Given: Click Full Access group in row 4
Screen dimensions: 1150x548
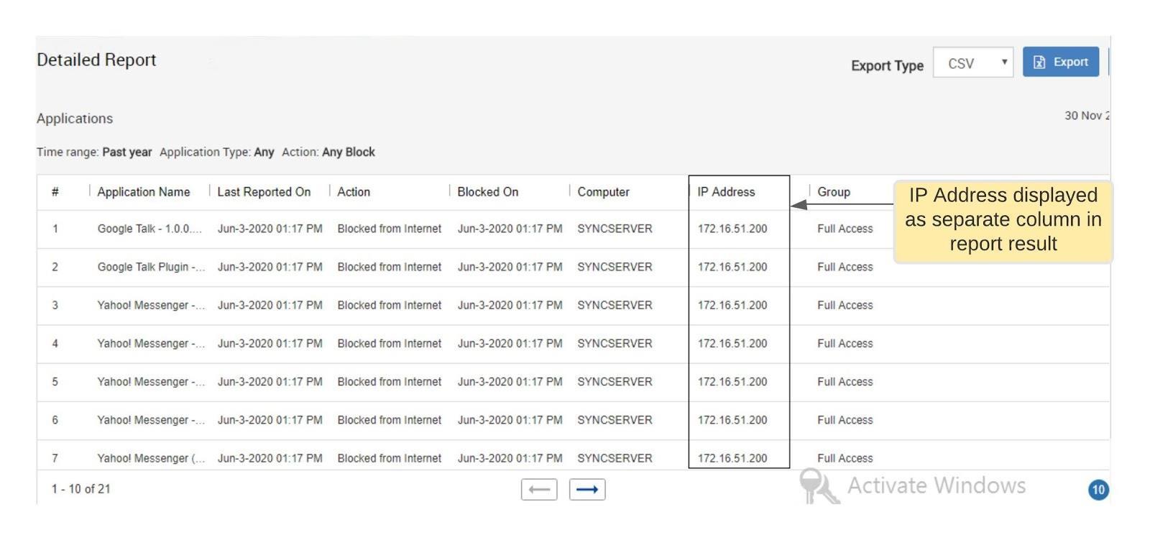Looking at the screenshot, I should click(845, 344).
